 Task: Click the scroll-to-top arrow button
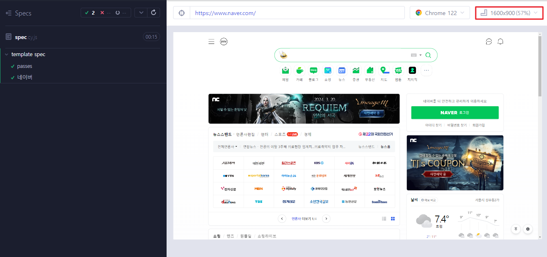516,229
